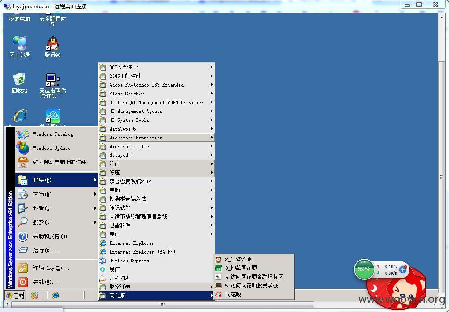Expand HP Insight Management WBEM Providers
Screen dimensions: 449x312
click(156, 102)
